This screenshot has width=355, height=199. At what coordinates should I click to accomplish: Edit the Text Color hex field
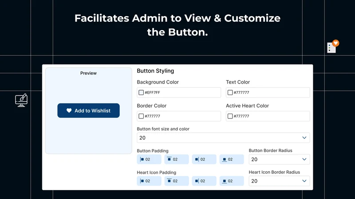[x=268, y=92]
